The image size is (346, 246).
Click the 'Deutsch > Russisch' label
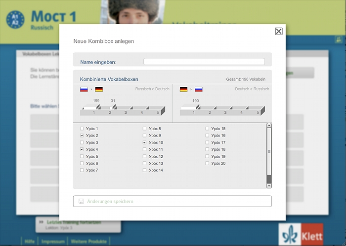click(252, 89)
